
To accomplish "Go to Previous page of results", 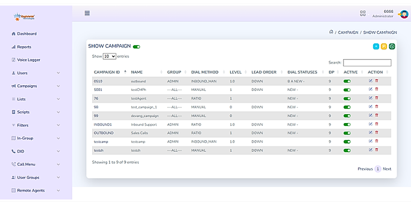I will coord(365,169).
